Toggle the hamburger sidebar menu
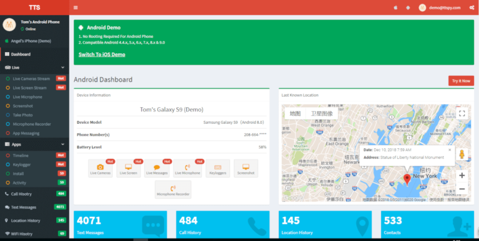 click(75, 7)
